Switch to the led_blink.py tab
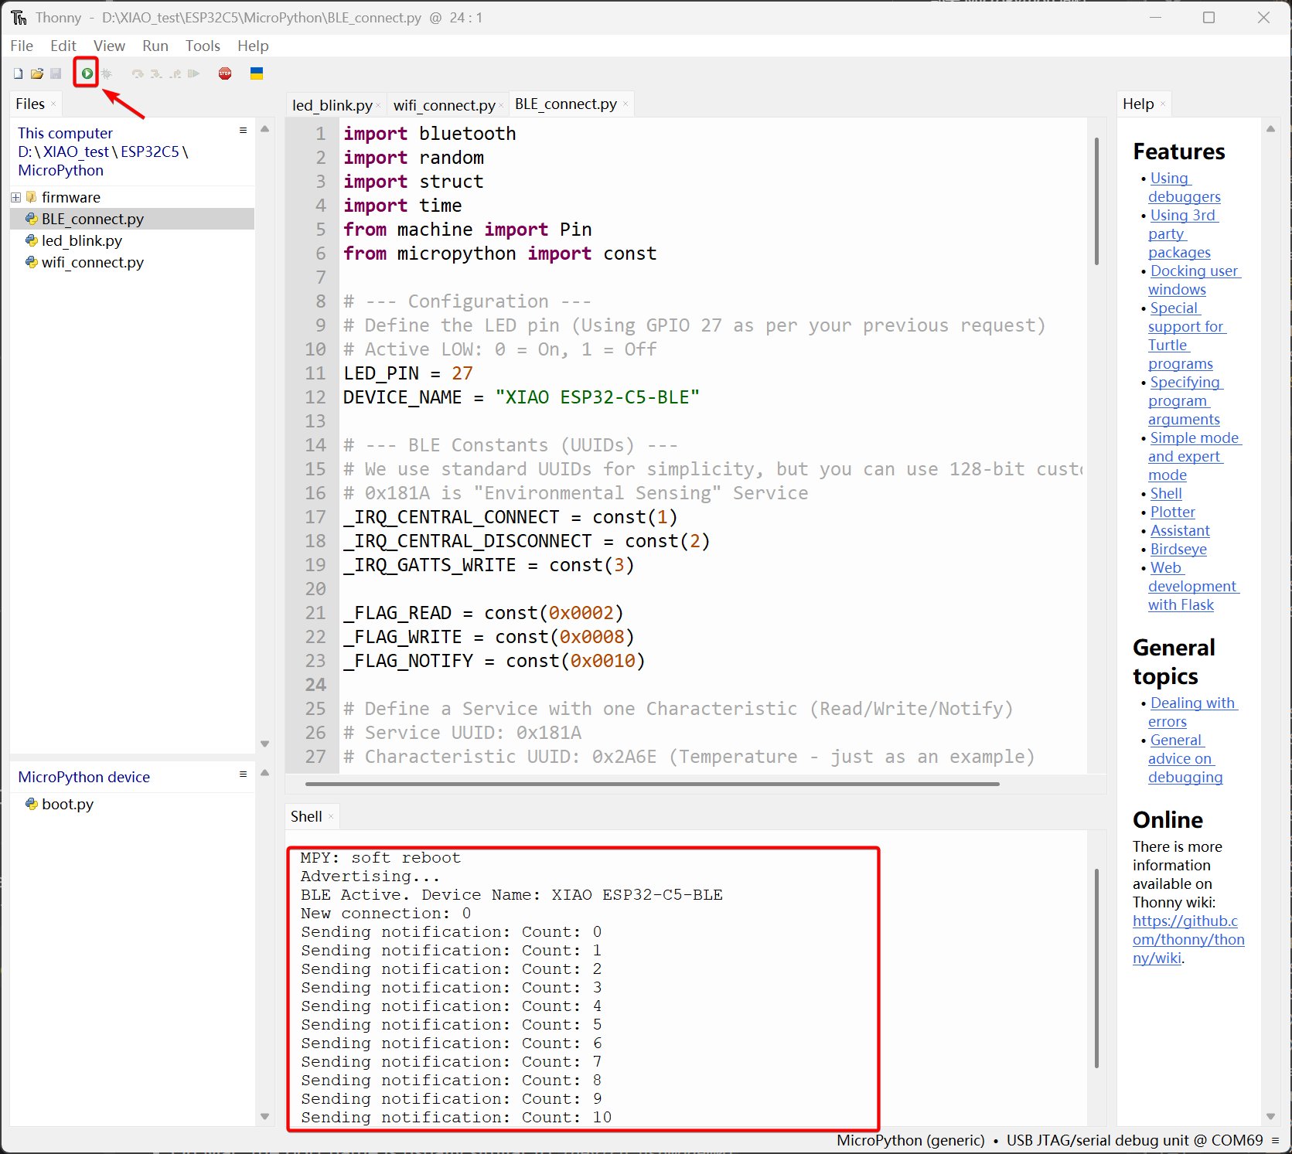This screenshot has width=1292, height=1154. pyautogui.click(x=332, y=105)
